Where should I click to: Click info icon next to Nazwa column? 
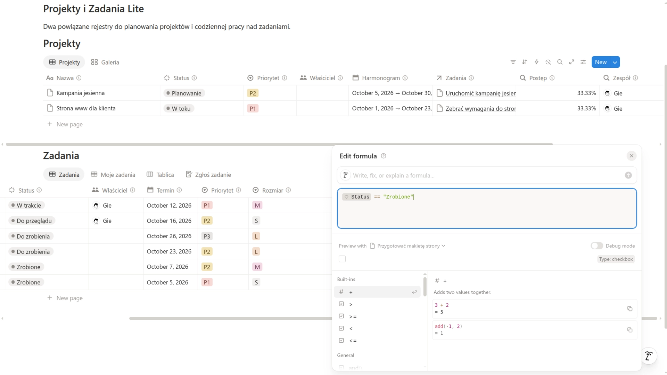click(x=79, y=78)
